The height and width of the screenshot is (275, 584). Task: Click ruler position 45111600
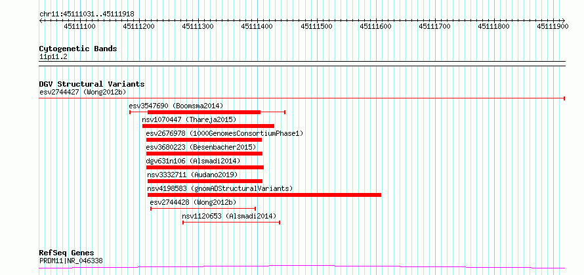point(376,26)
